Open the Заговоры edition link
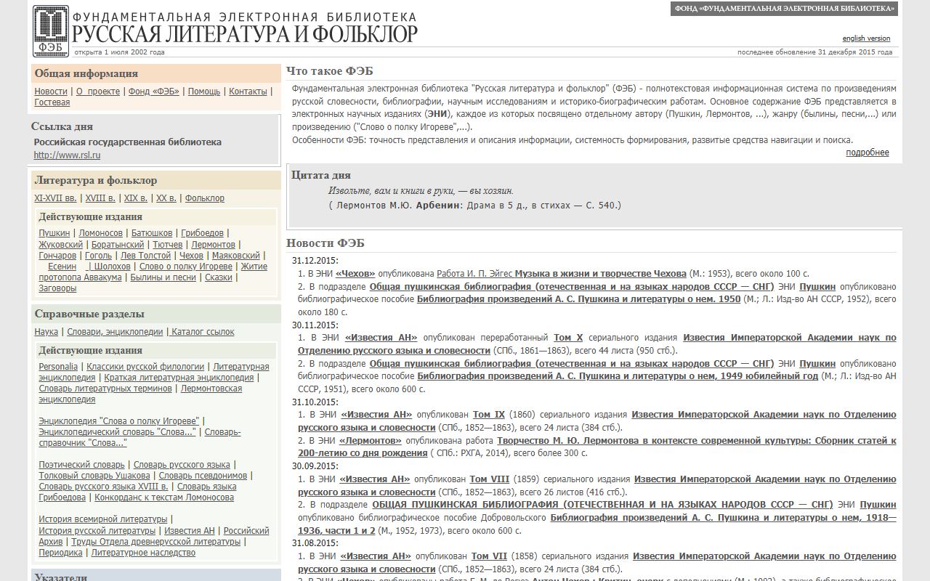The image size is (930, 581). (57, 288)
